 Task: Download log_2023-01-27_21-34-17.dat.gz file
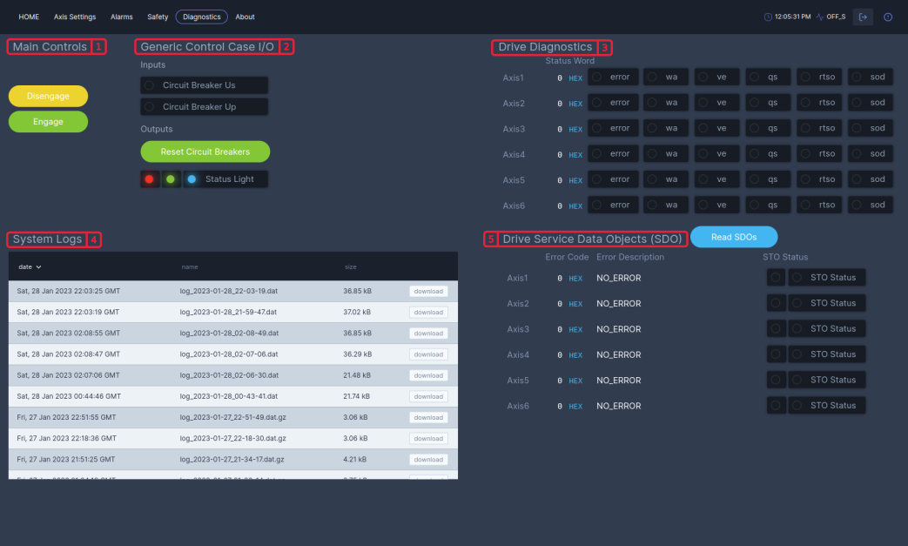(x=428, y=460)
